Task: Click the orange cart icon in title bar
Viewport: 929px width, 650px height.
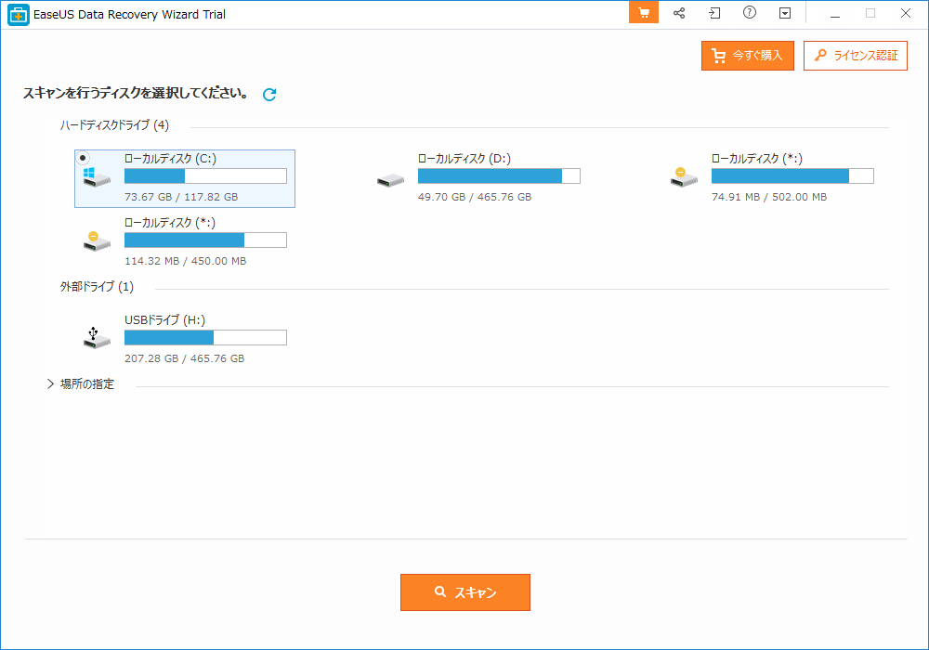Action: [643, 13]
